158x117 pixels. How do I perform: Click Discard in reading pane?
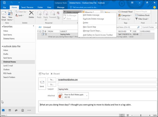coord(55,74)
